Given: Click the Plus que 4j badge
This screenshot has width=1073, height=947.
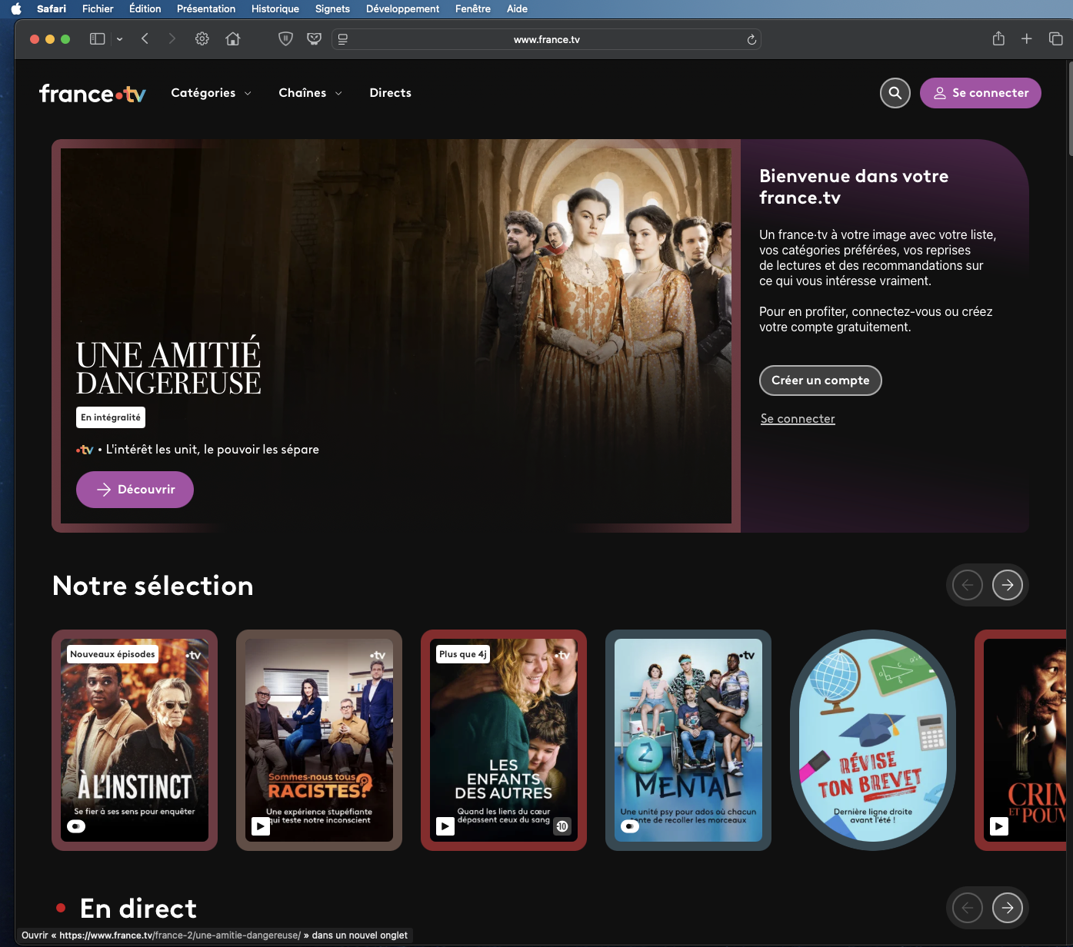Looking at the screenshot, I should coord(463,654).
